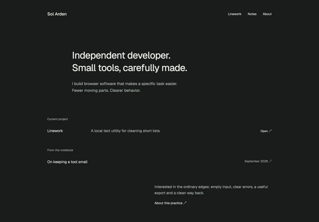Click the Current project section label
The image size is (319, 222).
click(57, 119)
